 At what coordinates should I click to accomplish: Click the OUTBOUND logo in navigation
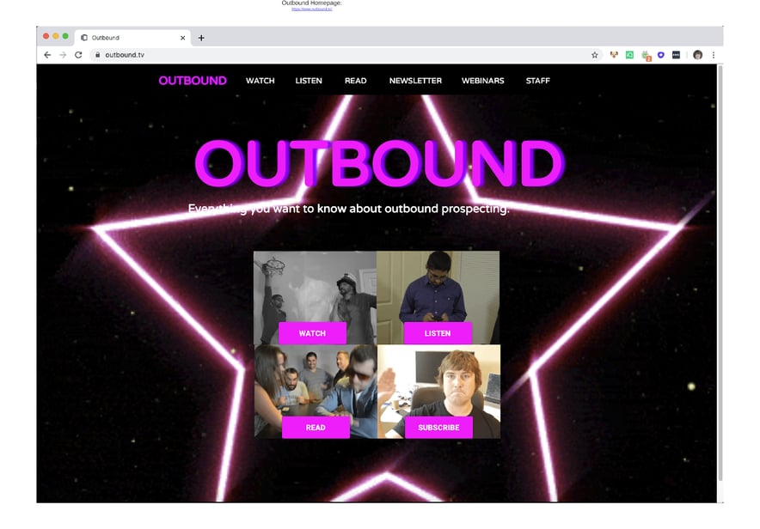coord(193,81)
